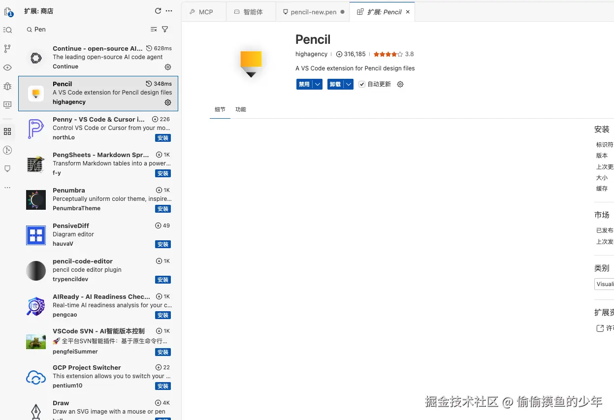Open manage gear for Pencil in list
This screenshot has height=420, width=614.
coord(168,102)
